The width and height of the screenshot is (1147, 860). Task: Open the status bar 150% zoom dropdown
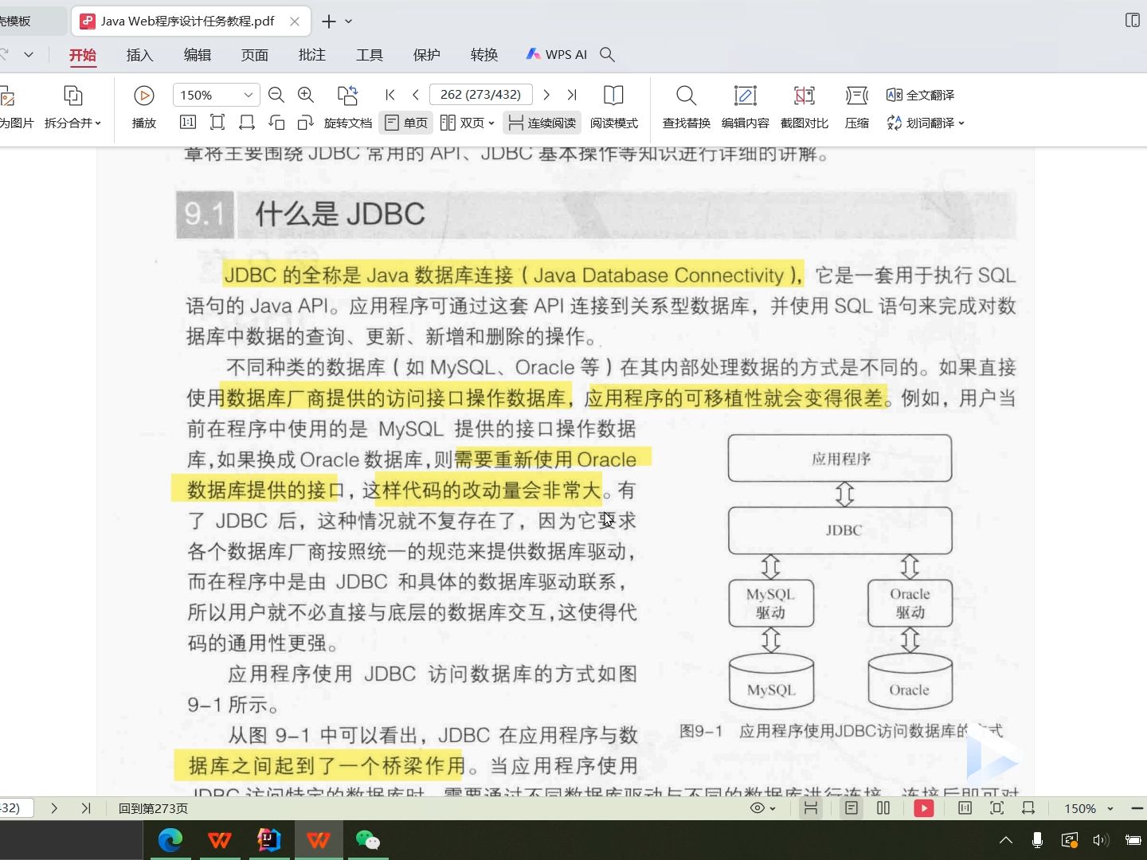pyautogui.click(x=1110, y=808)
